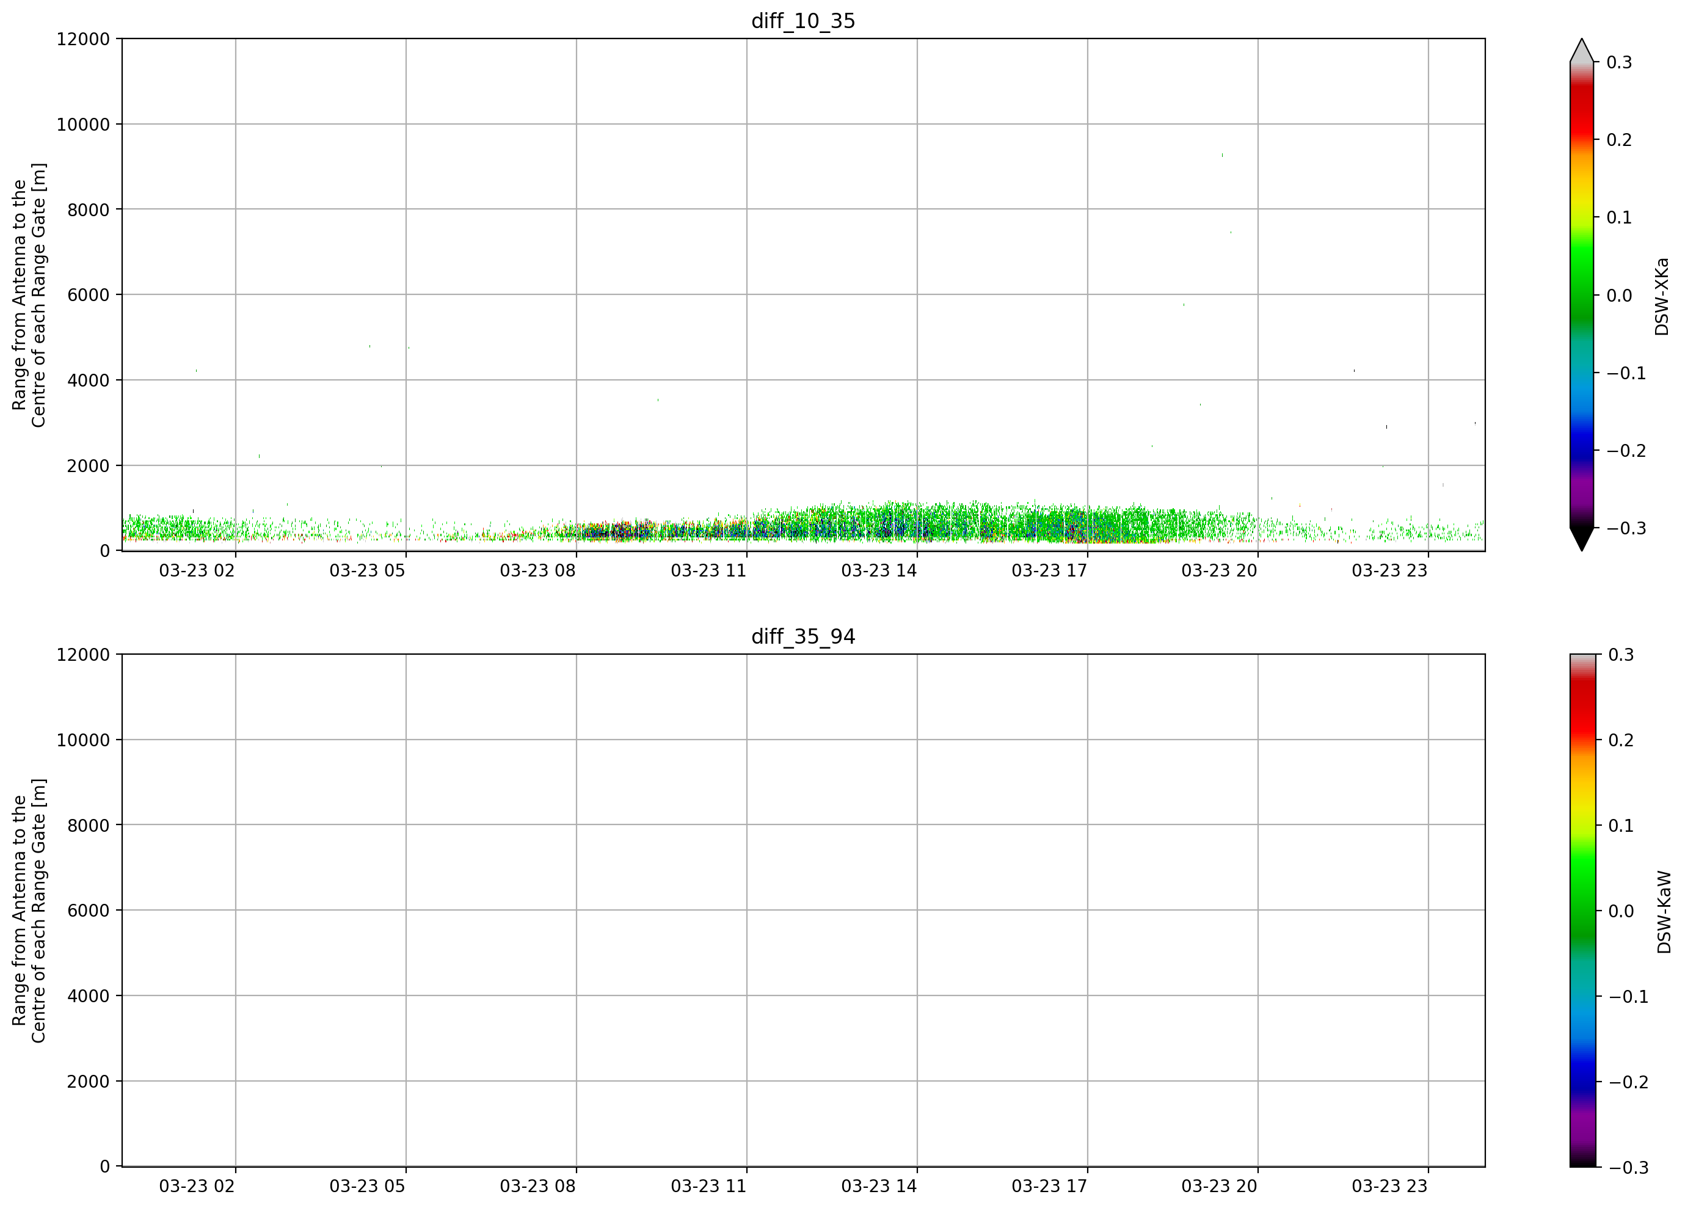Click the 2000 y-tick in bottom plot
Viewport: 1685px width, 1208px height.
89,1081
